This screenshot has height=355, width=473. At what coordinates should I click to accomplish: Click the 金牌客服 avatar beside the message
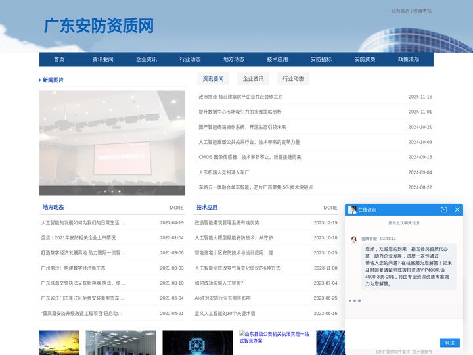(x=353, y=240)
